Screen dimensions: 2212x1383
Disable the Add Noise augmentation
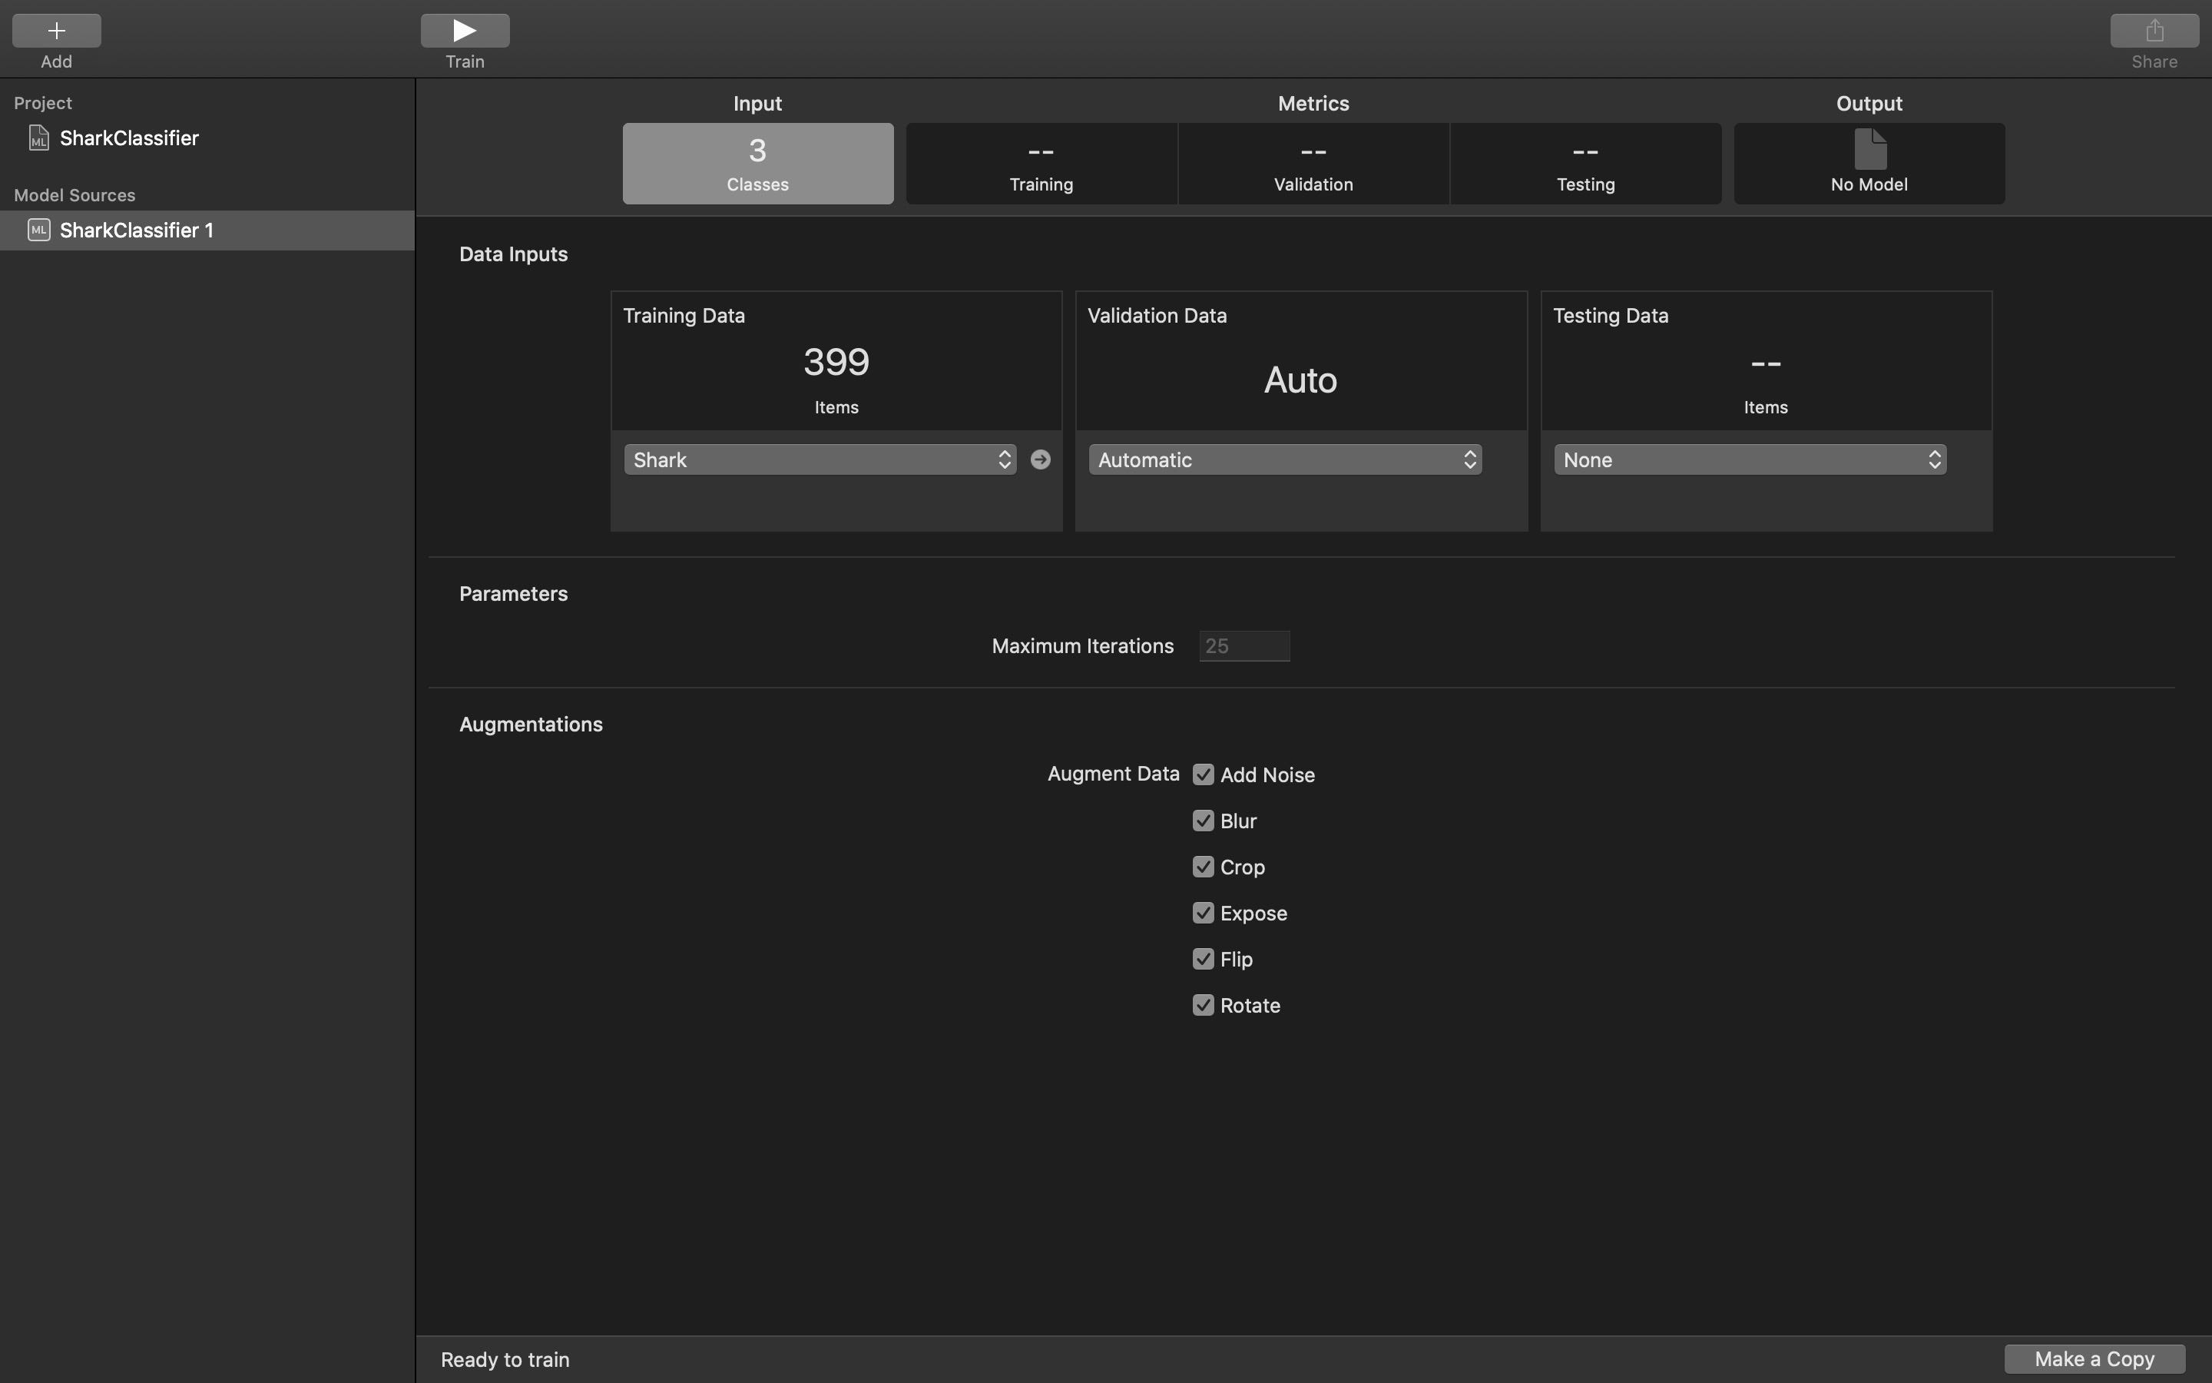[x=1203, y=774]
